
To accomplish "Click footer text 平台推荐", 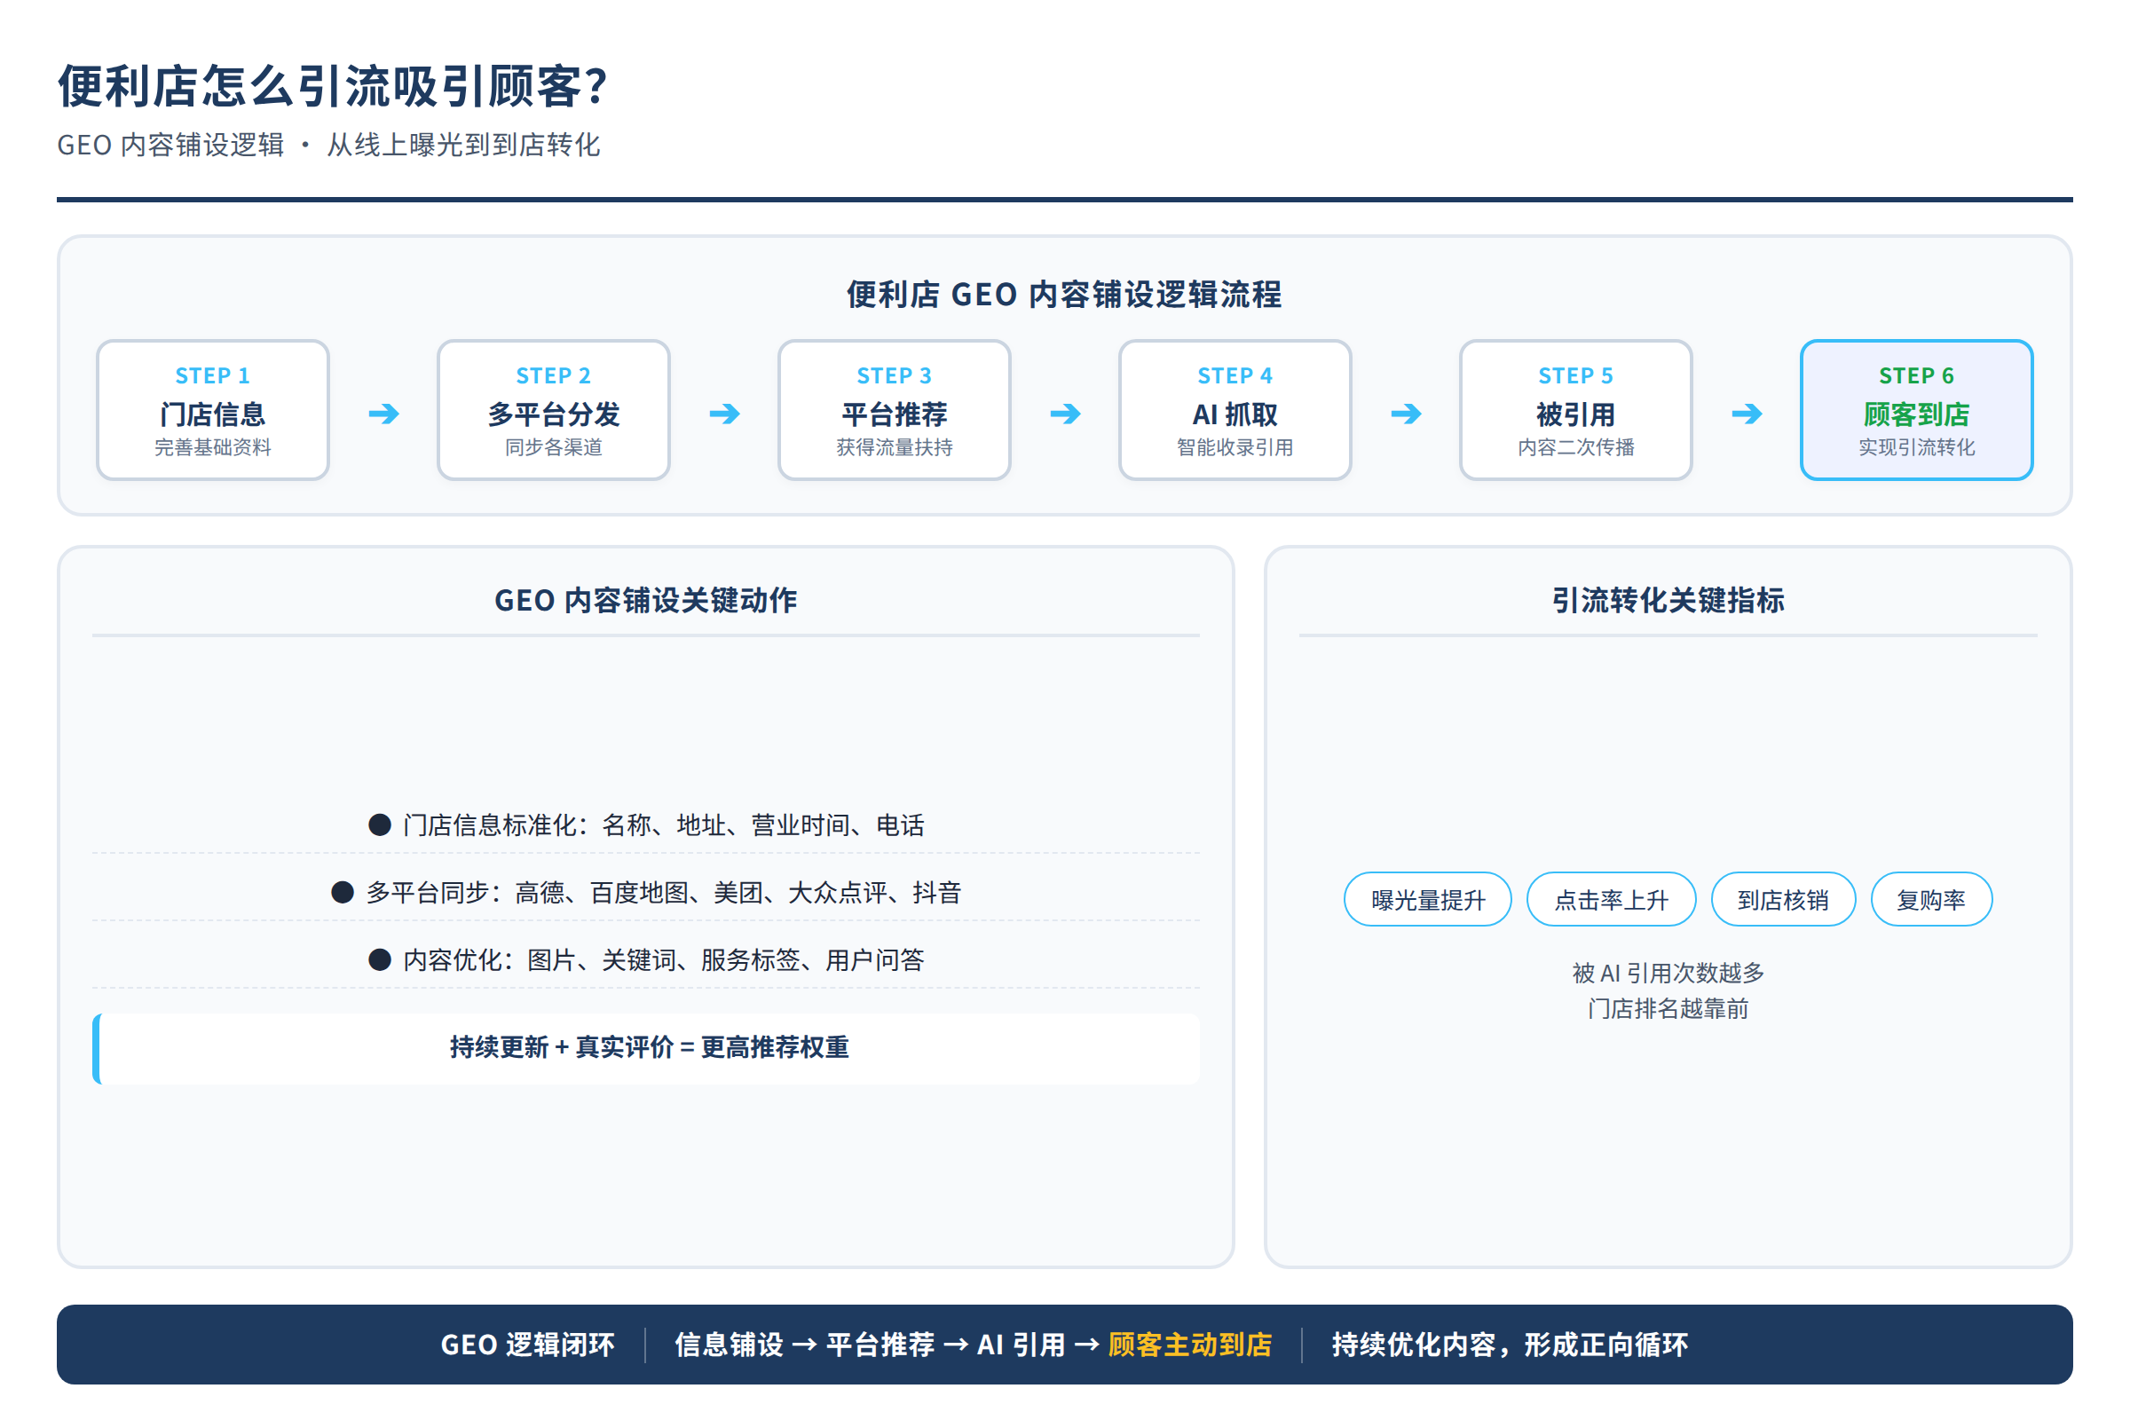I will coord(880,1345).
